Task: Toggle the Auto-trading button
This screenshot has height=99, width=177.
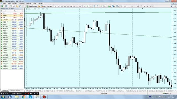Action: point(47,6)
